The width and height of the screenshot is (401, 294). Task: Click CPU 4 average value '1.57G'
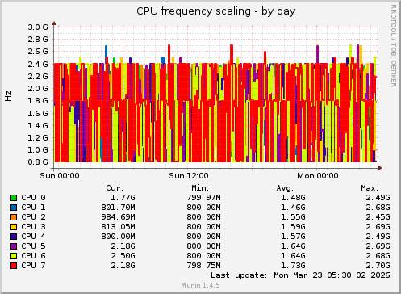click(x=293, y=237)
